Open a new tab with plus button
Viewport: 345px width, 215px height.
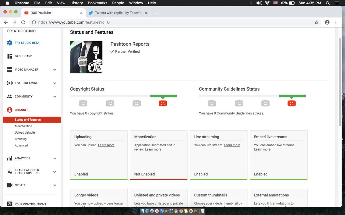click(x=156, y=13)
